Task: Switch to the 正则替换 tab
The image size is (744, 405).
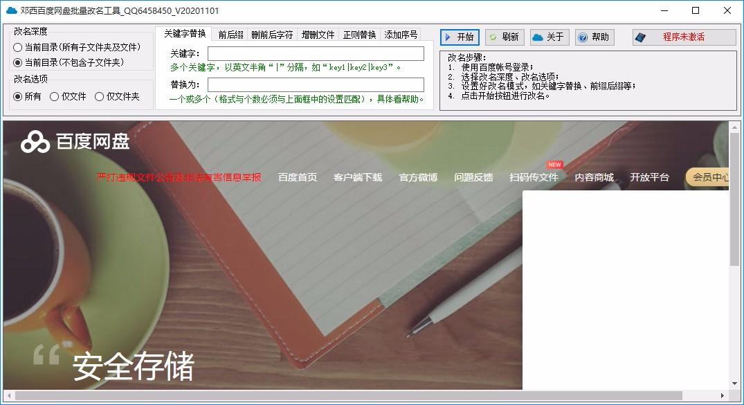Action: click(x=359, y=35)
